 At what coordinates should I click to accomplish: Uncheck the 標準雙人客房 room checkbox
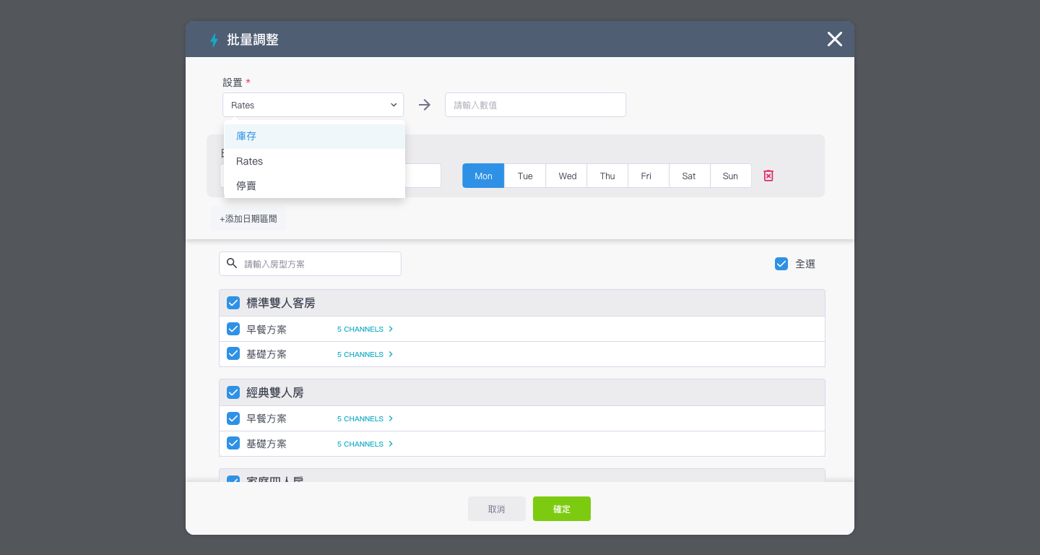tap(233, 303)
